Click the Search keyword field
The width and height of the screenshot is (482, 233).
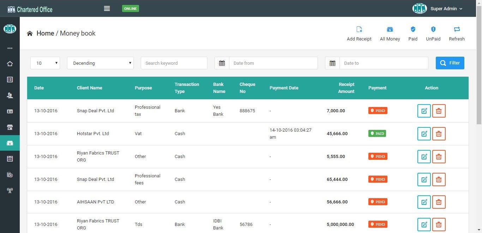pyautogui.click(x=174, y=63)
